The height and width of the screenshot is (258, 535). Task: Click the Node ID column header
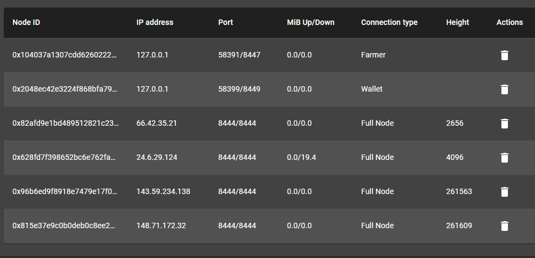(x=27, y=22)
